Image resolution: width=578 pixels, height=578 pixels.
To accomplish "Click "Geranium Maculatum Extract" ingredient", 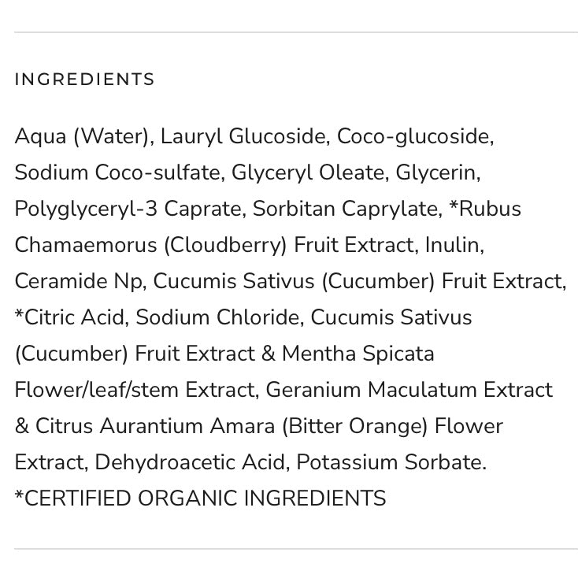I will pyautogui.click(x=409, y=390).
